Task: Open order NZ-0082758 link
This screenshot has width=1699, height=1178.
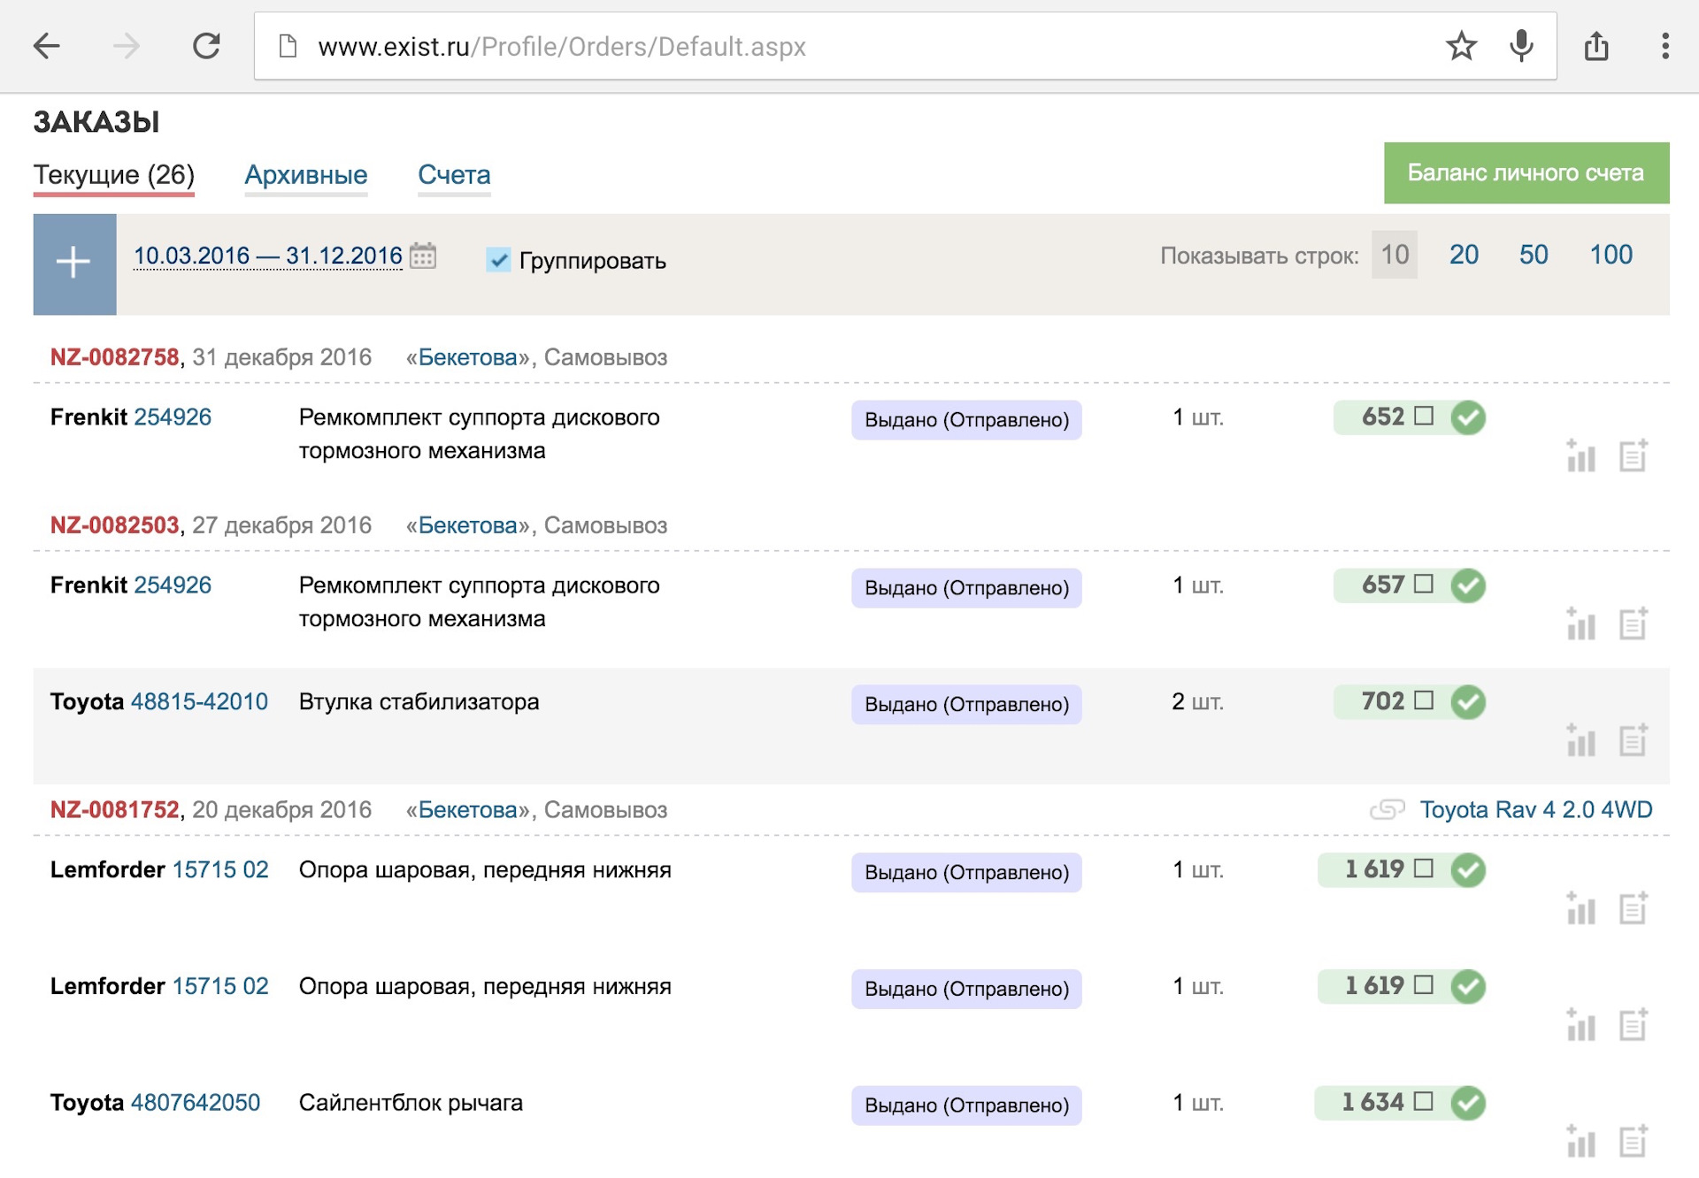Action: coord(114,357)
